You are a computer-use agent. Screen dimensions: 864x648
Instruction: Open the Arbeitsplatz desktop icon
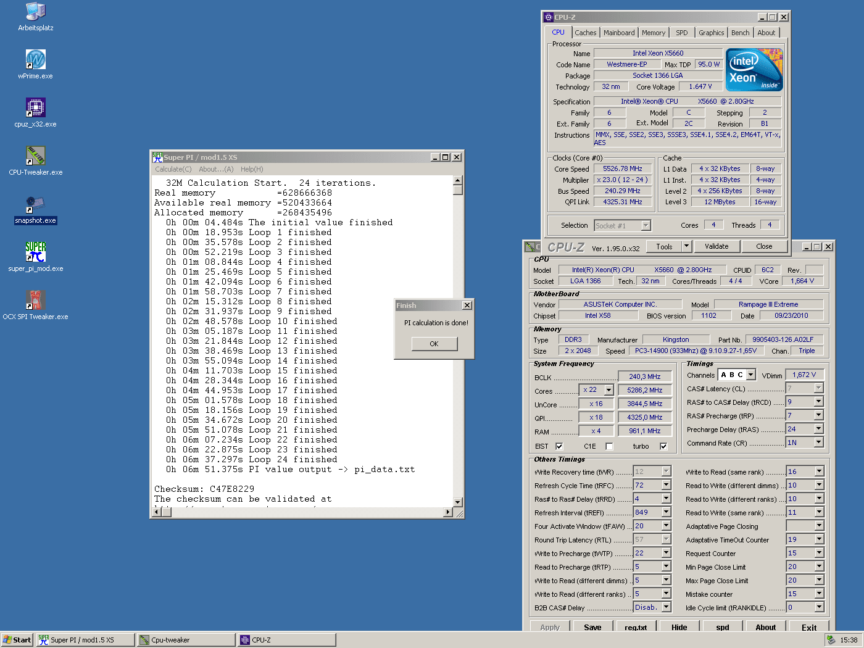(35, 12)
